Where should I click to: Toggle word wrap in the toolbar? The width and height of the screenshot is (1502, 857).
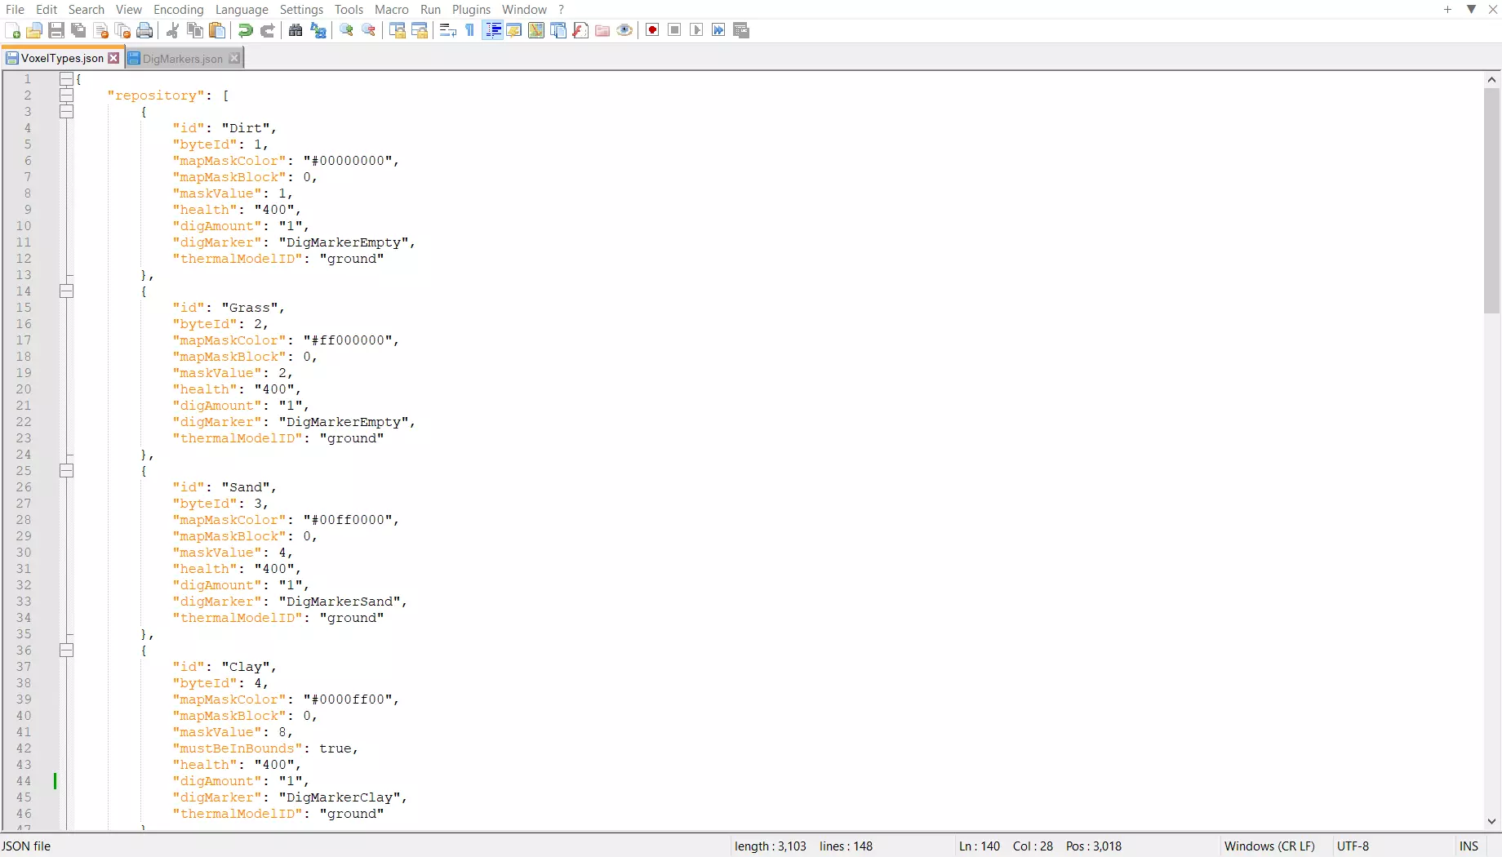[x=448, y=30]
